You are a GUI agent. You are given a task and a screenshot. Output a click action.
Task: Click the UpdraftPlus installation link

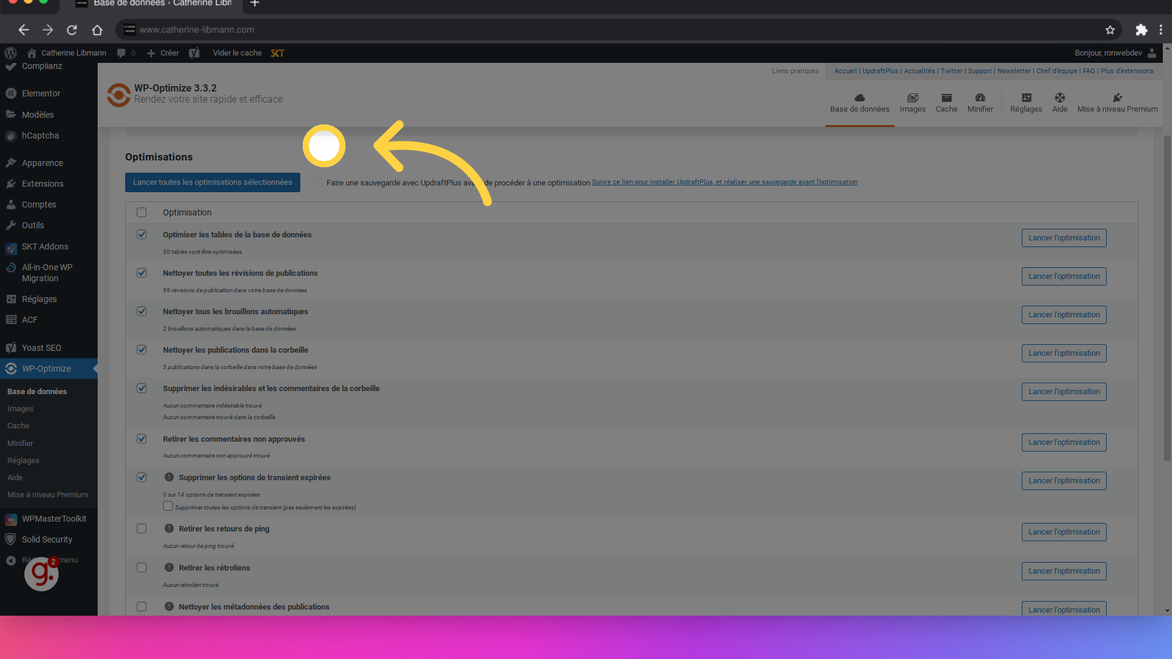pos(725,182)
